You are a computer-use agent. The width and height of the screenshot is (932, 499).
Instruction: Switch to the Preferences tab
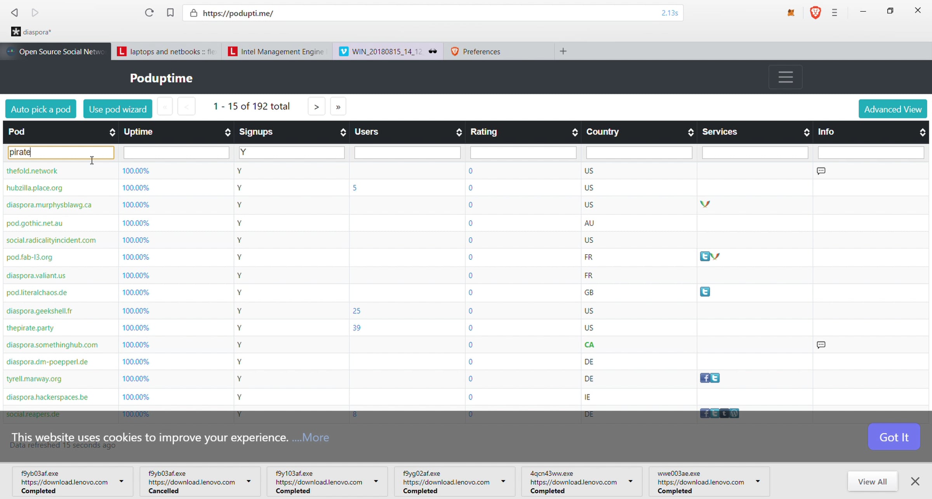(499, 51)
